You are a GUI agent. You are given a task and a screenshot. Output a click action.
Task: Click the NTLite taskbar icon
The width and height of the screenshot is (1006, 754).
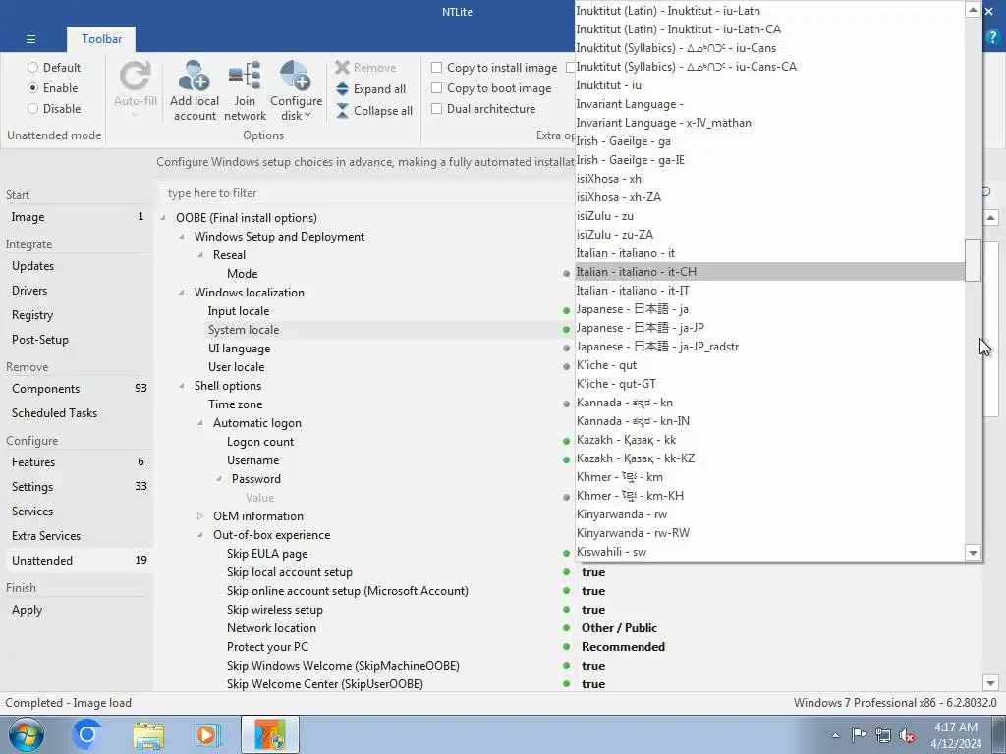coord(270,734)
